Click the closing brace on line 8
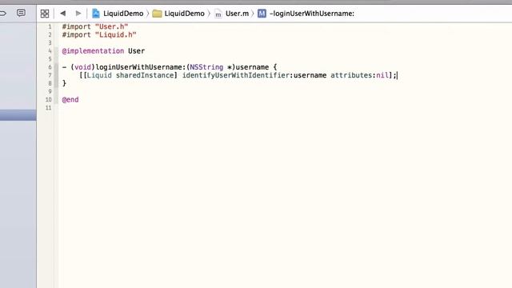512x288 pixels. pyautogui.click(x=64, y=83)
